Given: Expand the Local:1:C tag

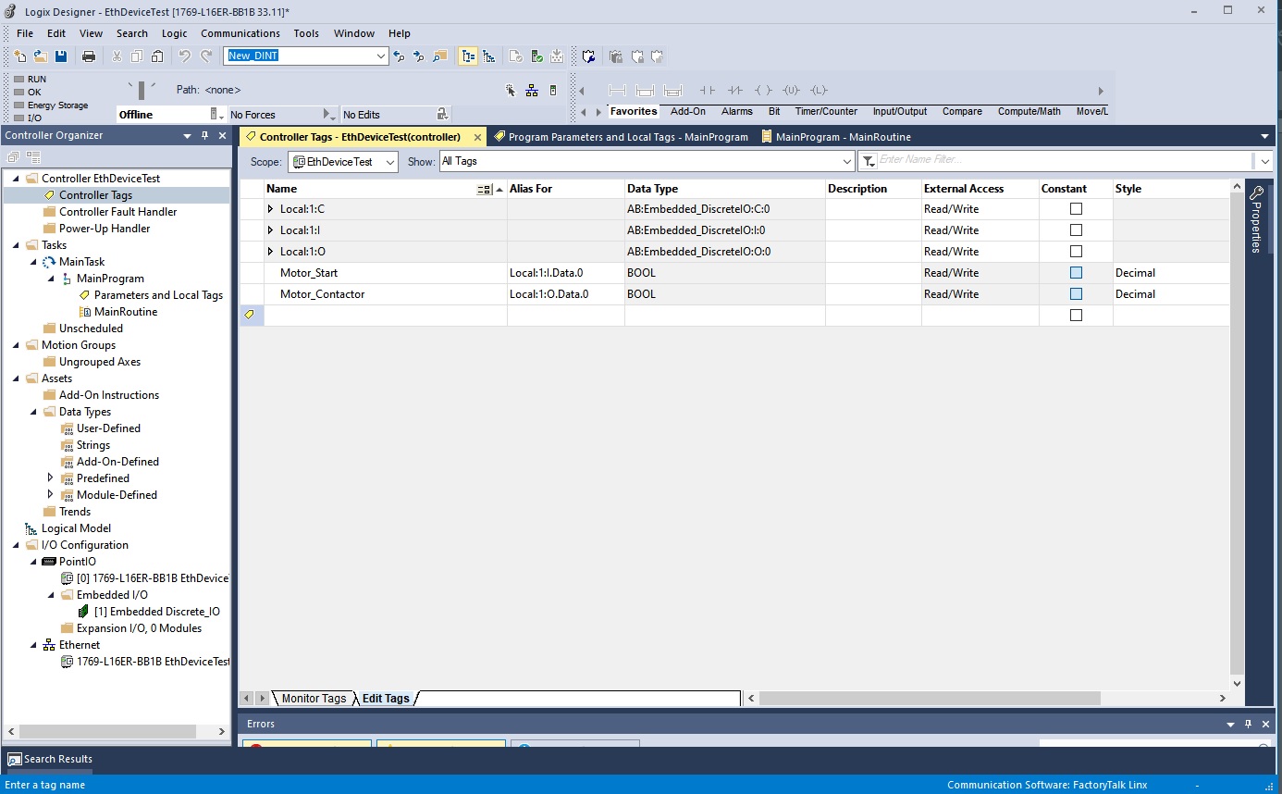Looking at the screenshot, I should pos(271,209).
